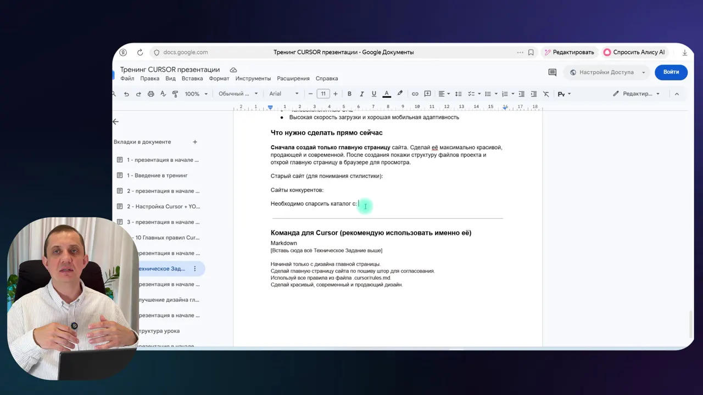Open the 'Файл' menu
Screen dimensions: 703x395
[127, 78]
